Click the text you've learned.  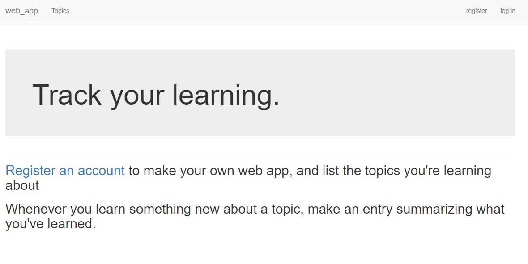[51, 223]
